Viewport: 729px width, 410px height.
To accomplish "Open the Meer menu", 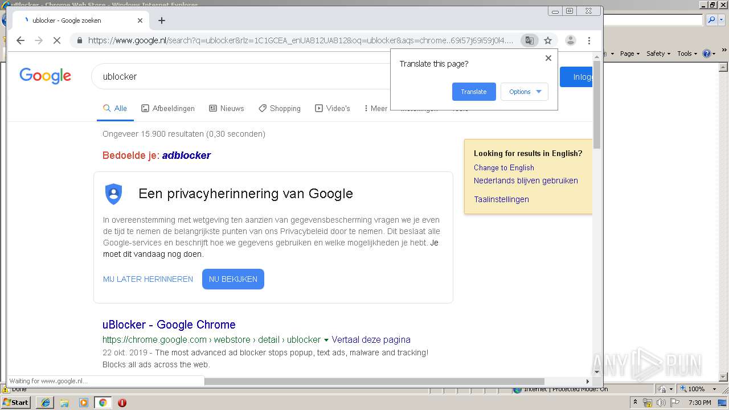I will coord(376,108).
